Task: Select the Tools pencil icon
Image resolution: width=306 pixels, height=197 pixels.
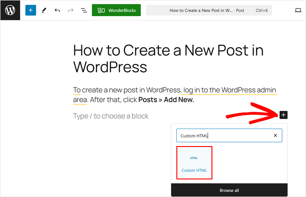Action: click(44, 10)
